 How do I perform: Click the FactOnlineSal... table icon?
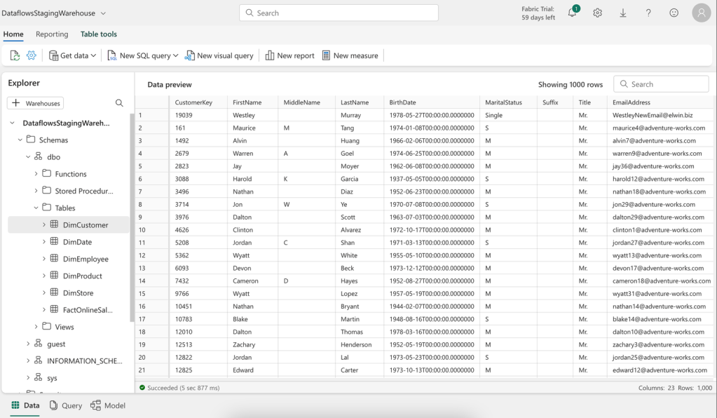54,309
